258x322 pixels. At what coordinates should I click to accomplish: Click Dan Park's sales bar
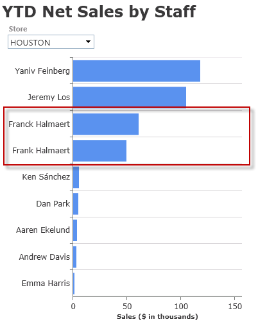76,204
